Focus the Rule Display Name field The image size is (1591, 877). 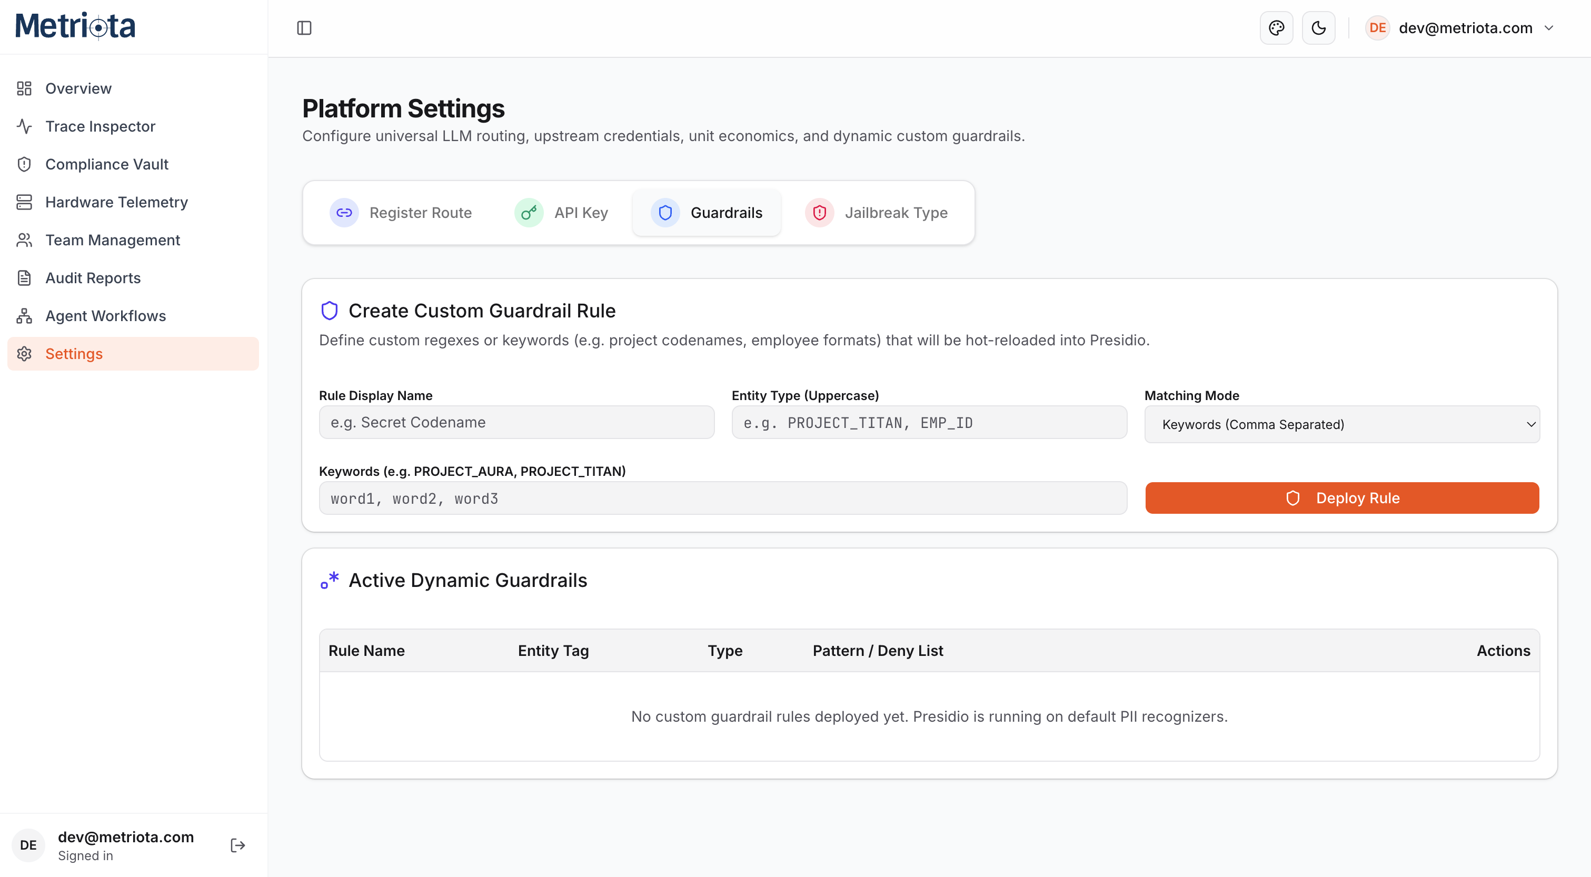(x=516, y=422)
